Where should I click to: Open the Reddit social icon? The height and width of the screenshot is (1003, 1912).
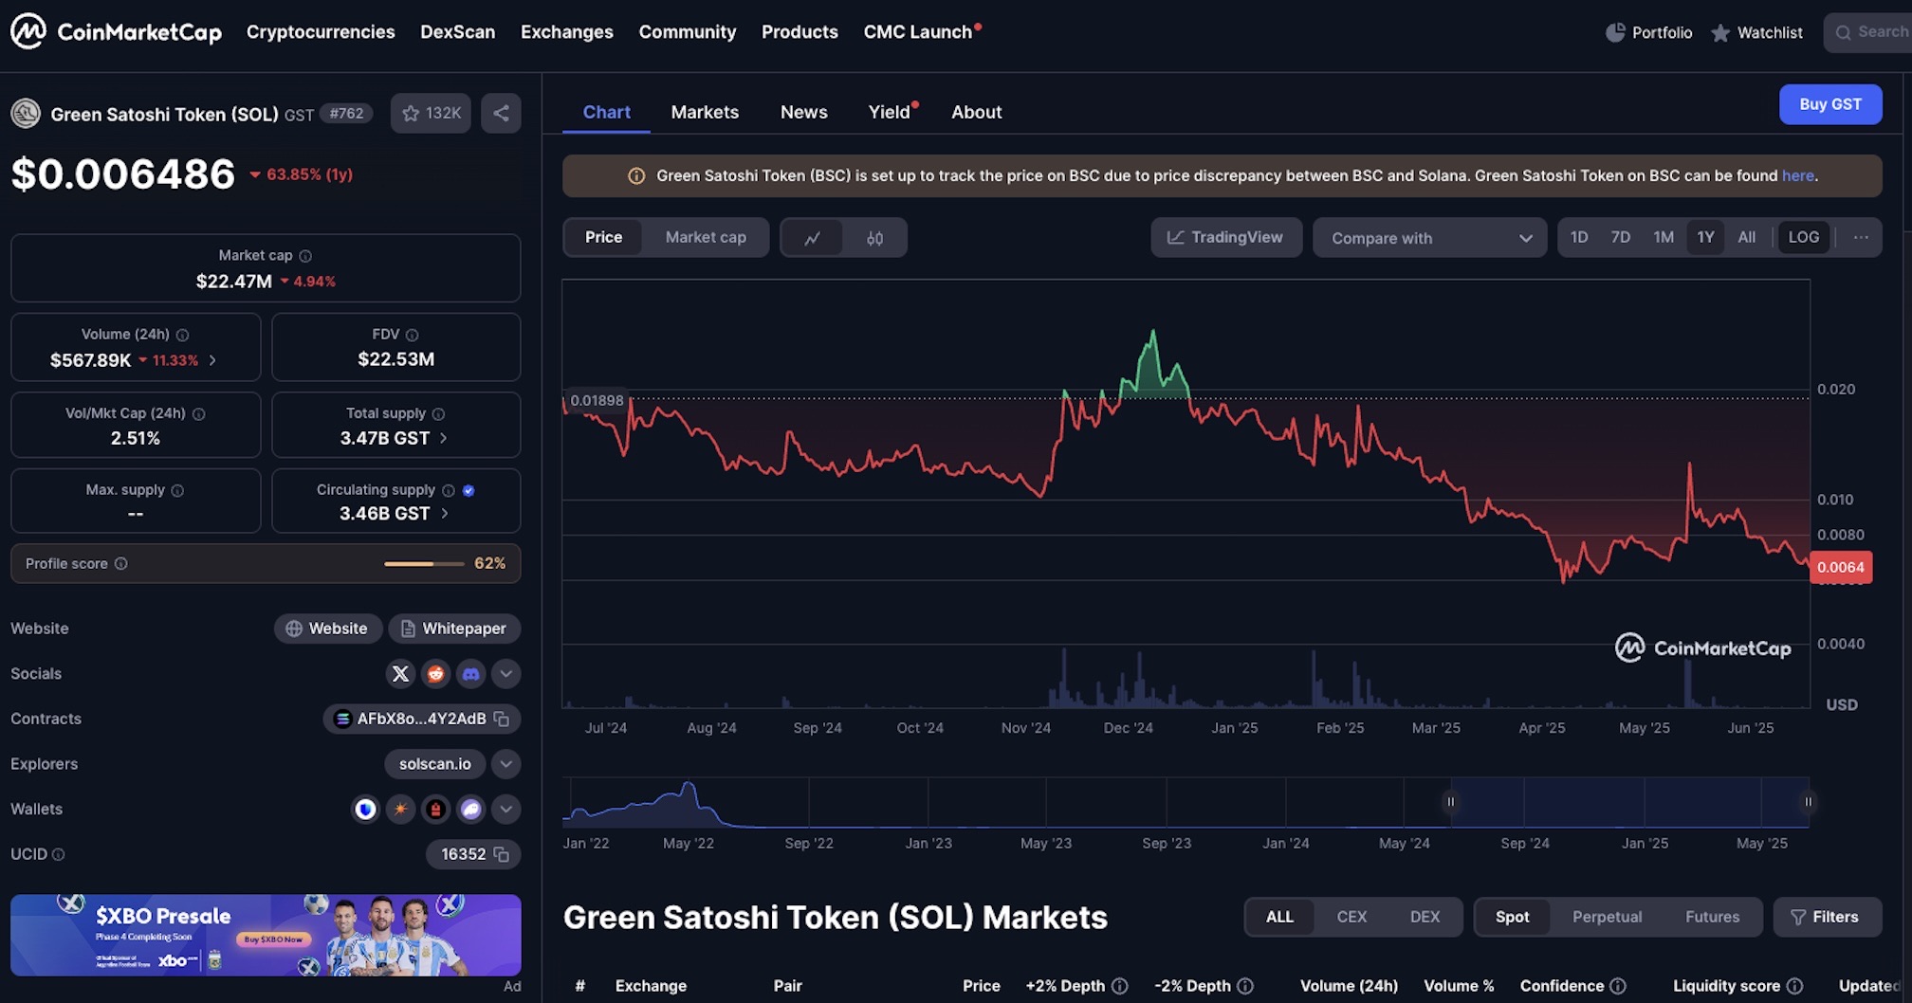coord(435,674)
